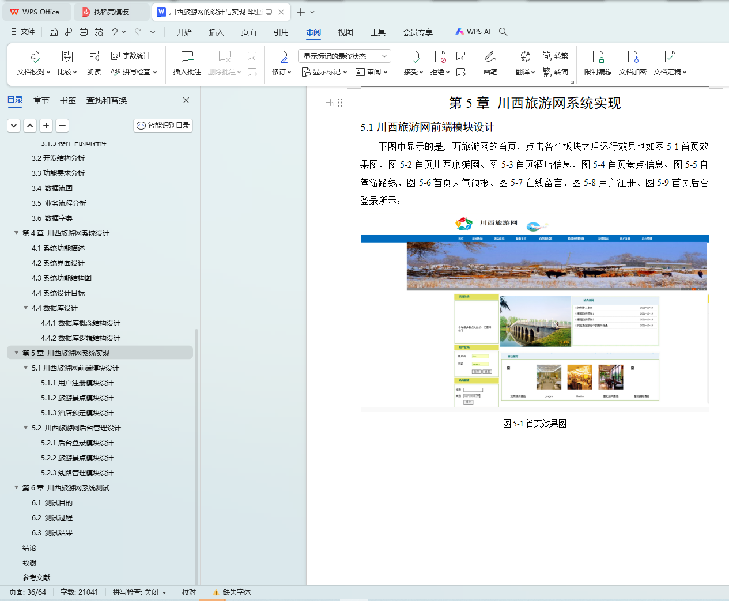Open the 拼写检查: 关闭 status dropdown
The width and height of the screenshot is (729, 601).
point(139,592)
